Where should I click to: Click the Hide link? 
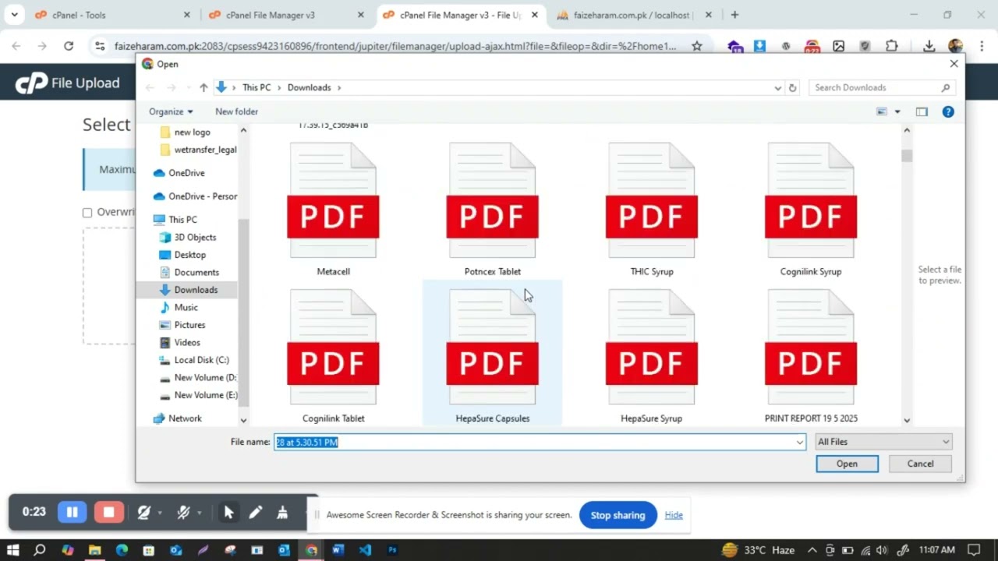coord(674,515)
